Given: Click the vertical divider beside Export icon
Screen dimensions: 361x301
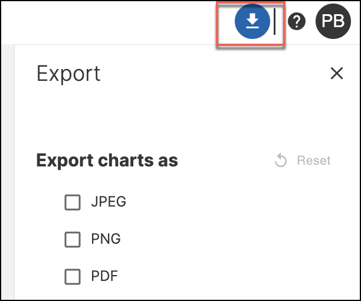Looking at the screenshot, I should tap(275, 22).
